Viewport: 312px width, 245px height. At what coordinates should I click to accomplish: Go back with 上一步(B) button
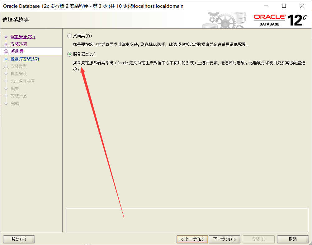coord(192,239)
